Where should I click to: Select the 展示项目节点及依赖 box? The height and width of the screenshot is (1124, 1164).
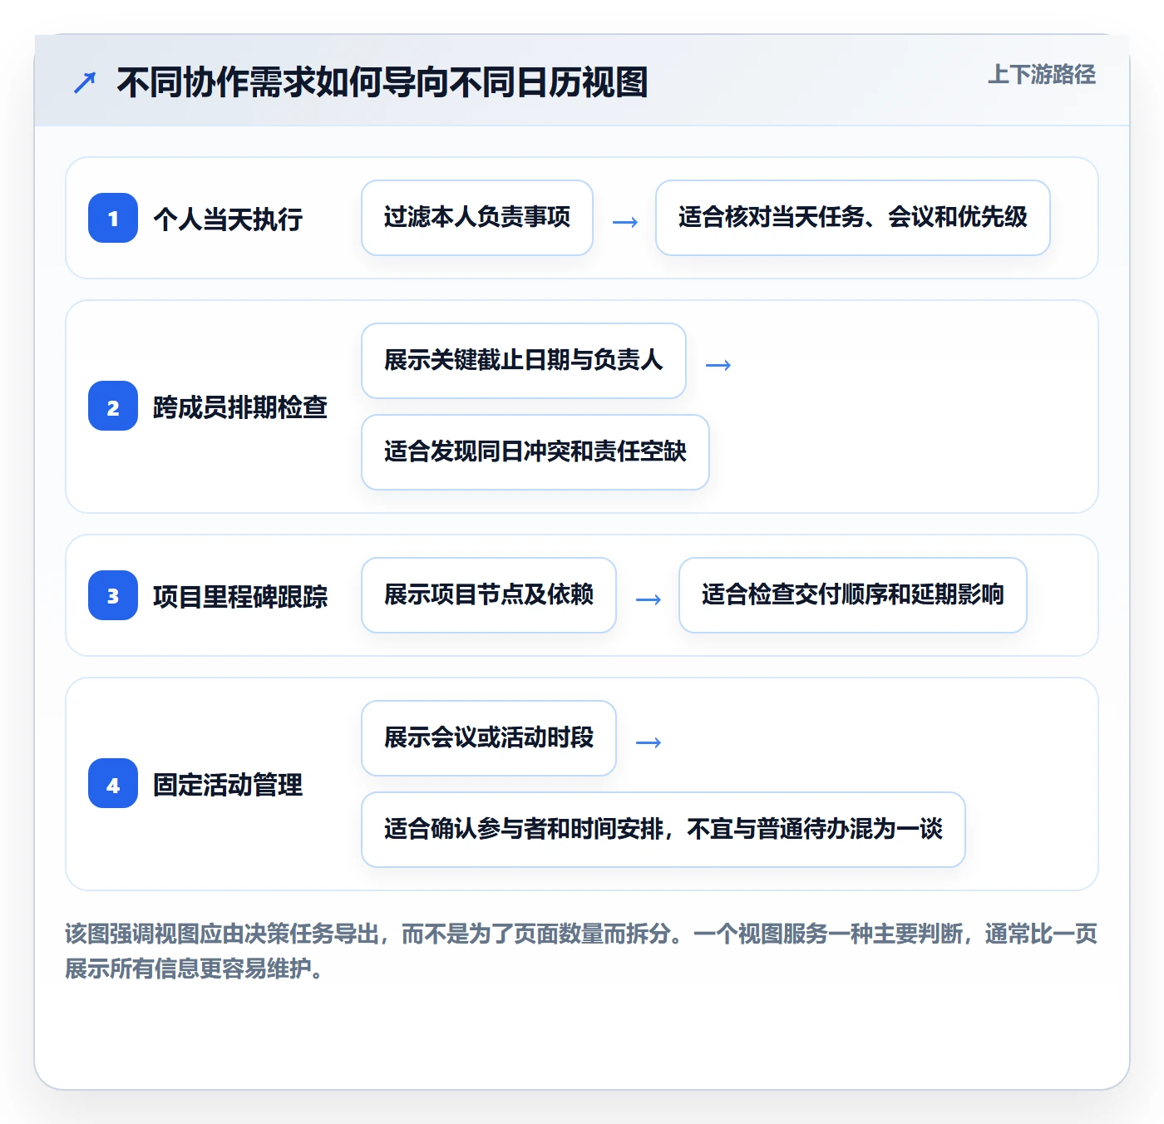coord(489,595)
